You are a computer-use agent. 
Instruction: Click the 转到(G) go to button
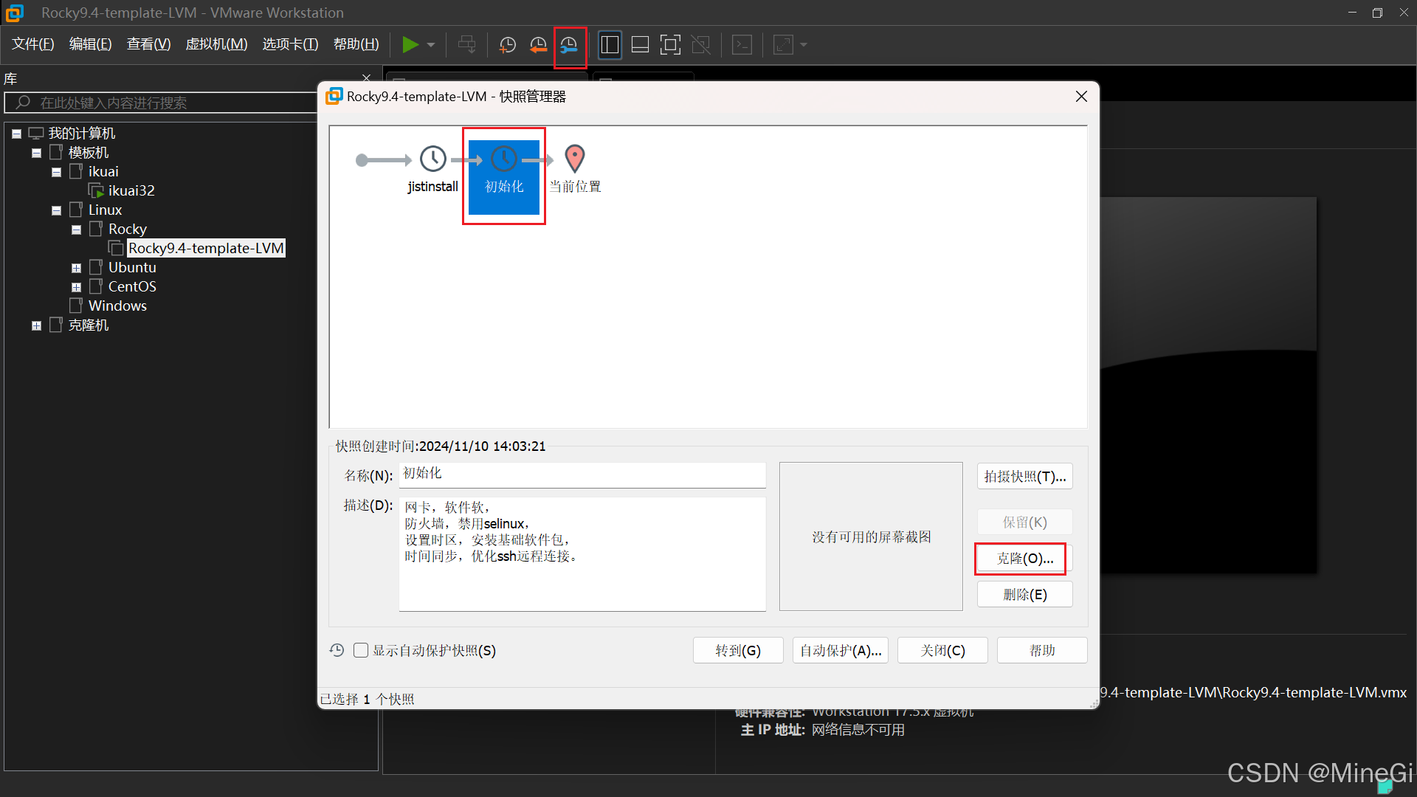point(738,650)
